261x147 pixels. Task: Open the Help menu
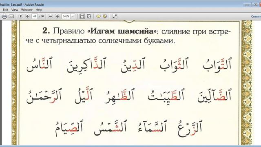[39, 10]
